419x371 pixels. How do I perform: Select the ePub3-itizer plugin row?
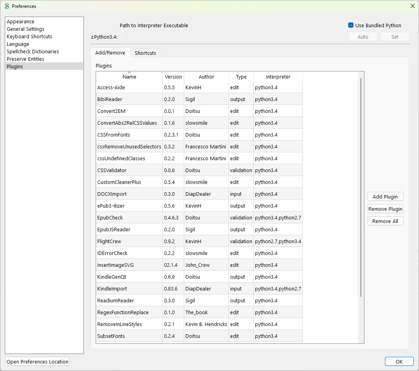pyautogui.click(x=199, y=206)
